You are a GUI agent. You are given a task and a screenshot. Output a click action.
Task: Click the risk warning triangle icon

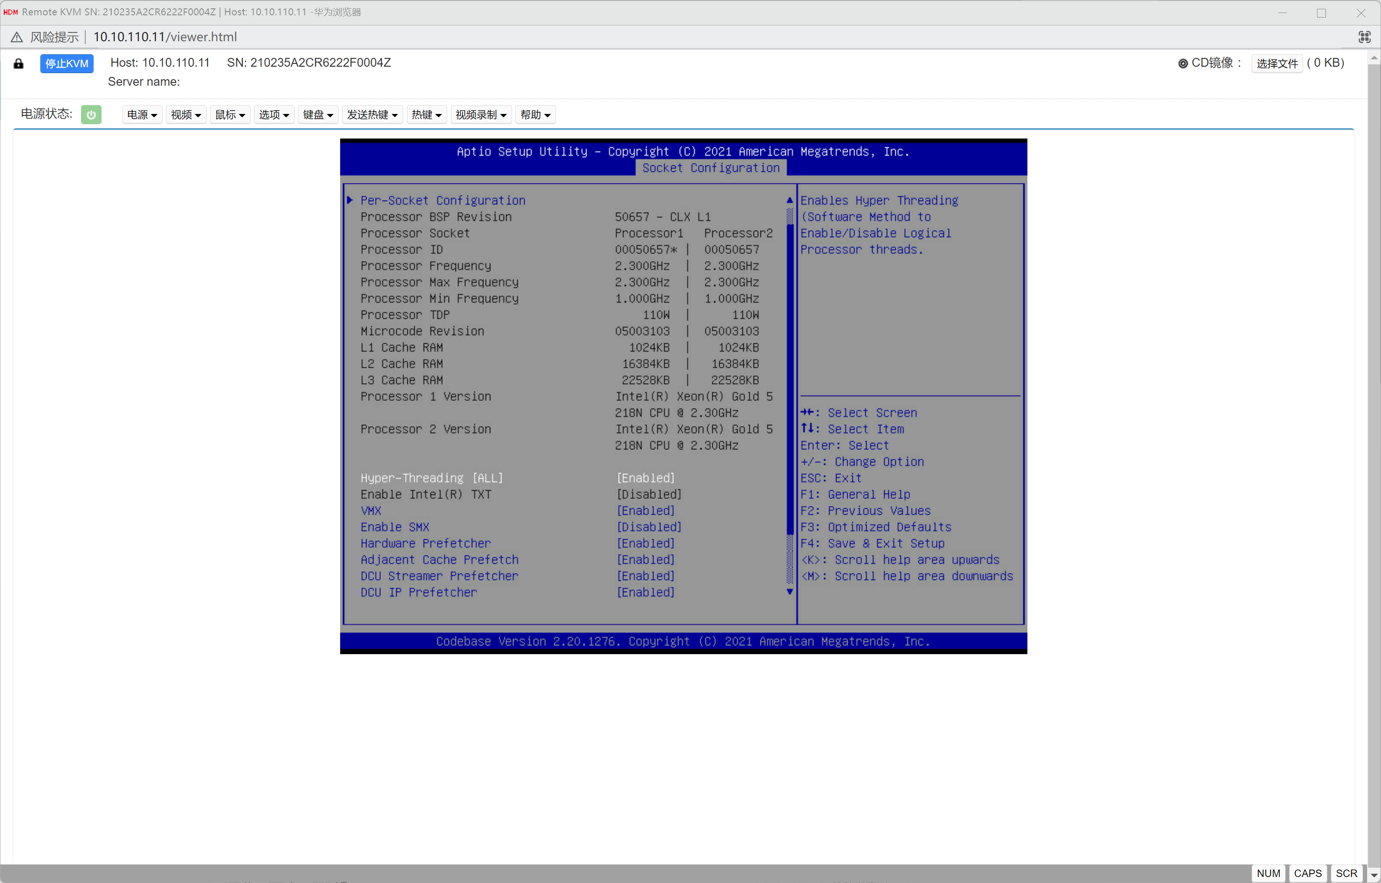coord(17,37)
